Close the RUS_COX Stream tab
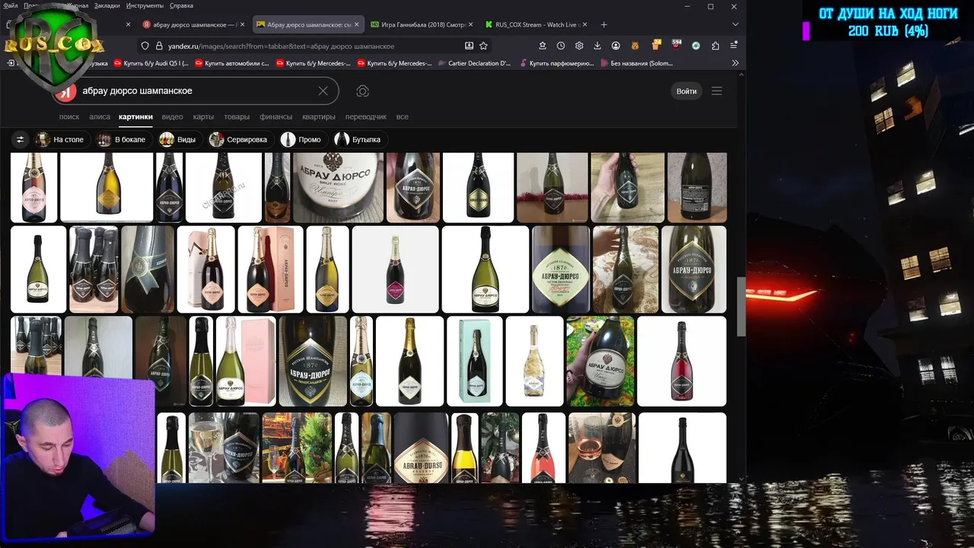Screen dimensions: 974x548 coord(585,24)
